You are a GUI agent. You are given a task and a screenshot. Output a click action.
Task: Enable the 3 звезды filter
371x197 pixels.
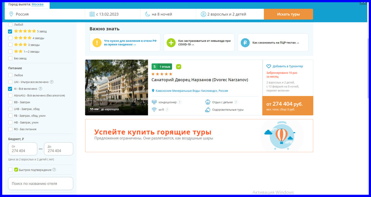pyautogui.click(x=10, y=45)
